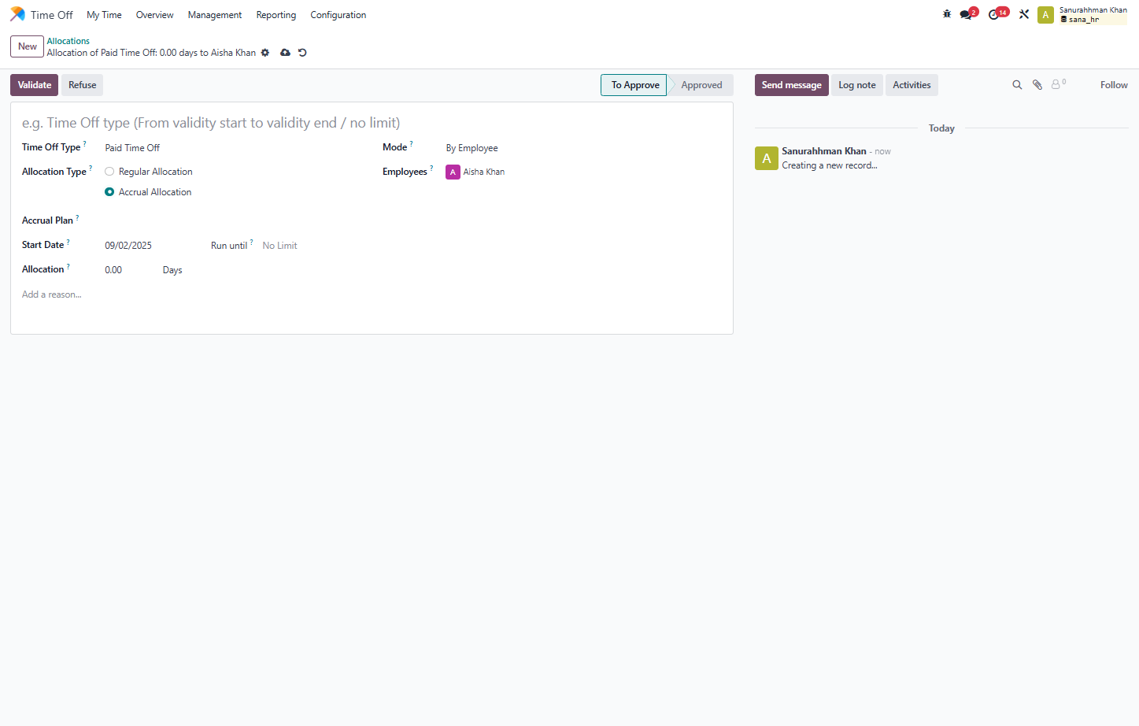Click the developer tools wrench icon
The width and height of the screenshot is (1139, 726).
click(1024, 14)
